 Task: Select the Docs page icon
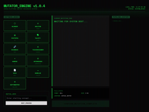tap(15, 70)
